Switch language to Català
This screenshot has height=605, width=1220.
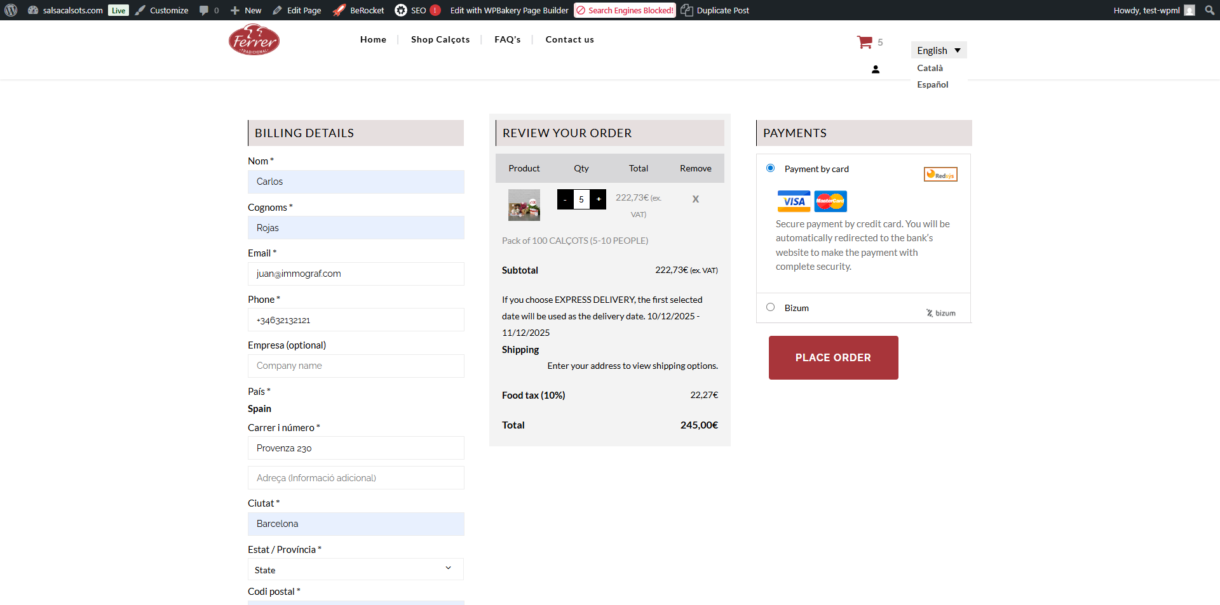point(930,68)
